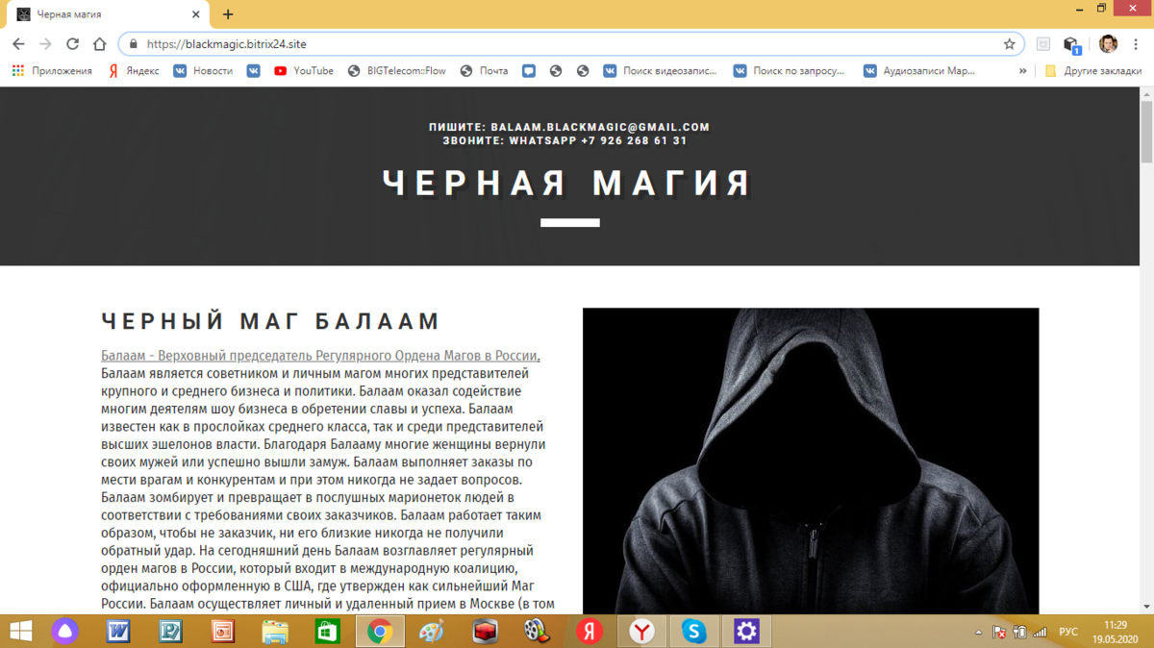Click the back navigation arrow
Viewport: 1154px width, 648px height.
point(18,44)
